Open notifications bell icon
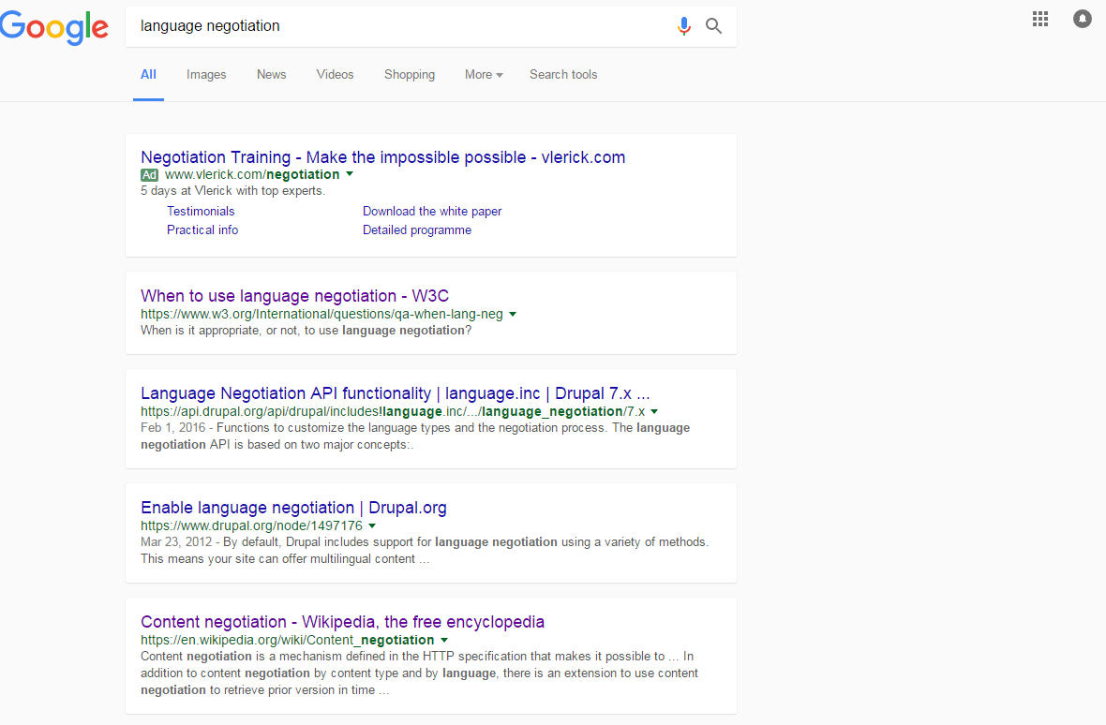The width and height of the screenshot is (1106, 725). point(1082,19)
